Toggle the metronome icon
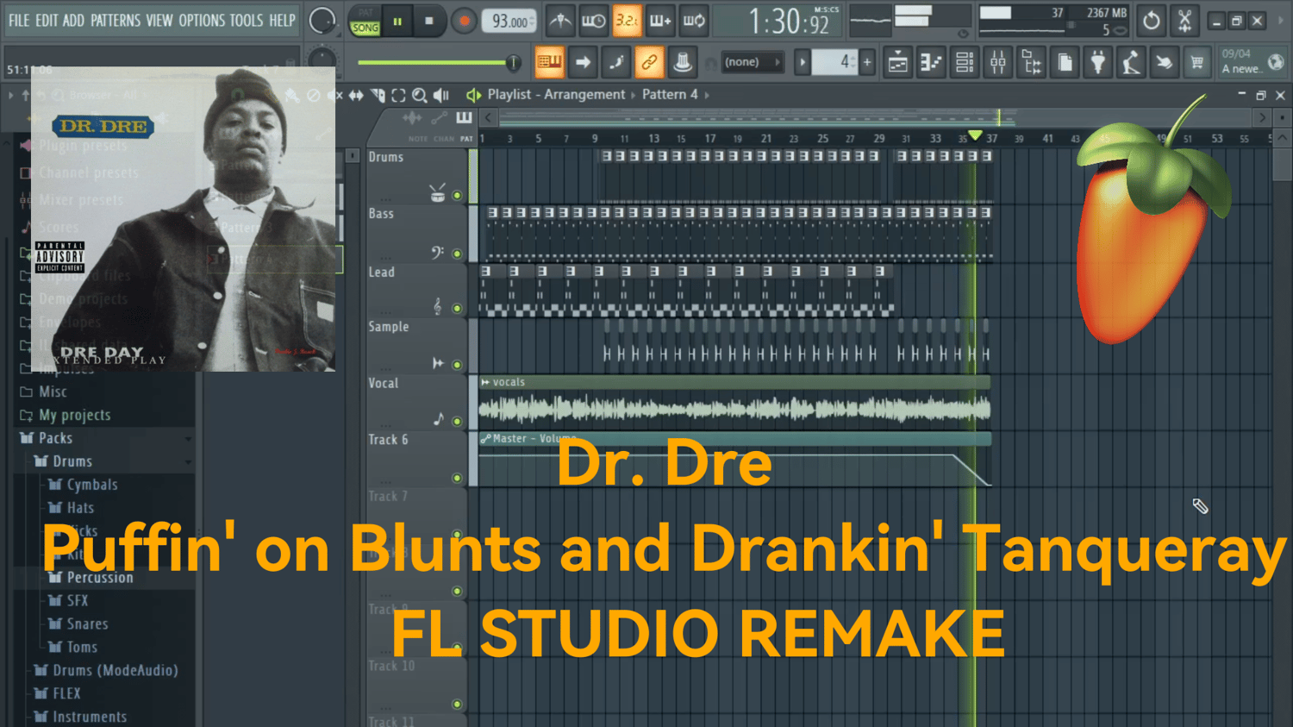 (560, 21)
